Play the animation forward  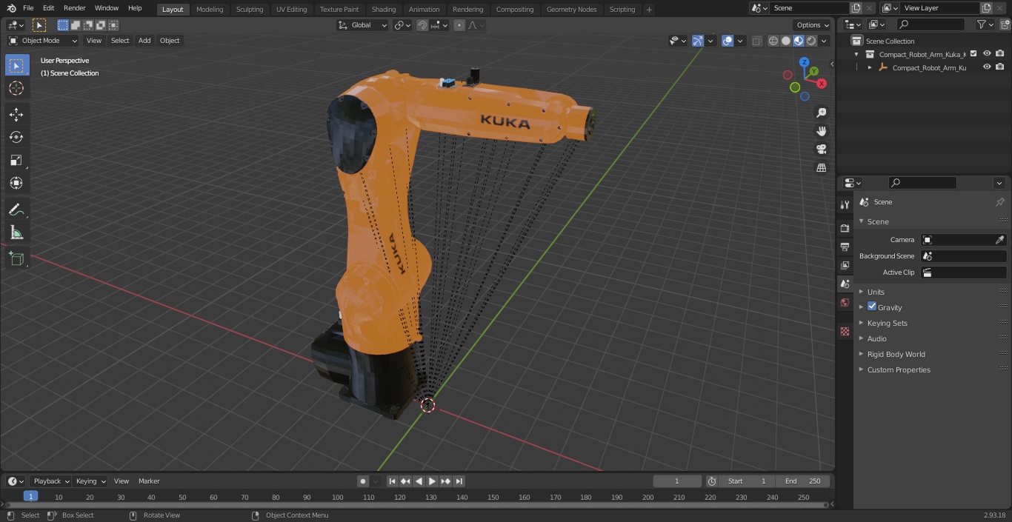click(x=432, y=481)
